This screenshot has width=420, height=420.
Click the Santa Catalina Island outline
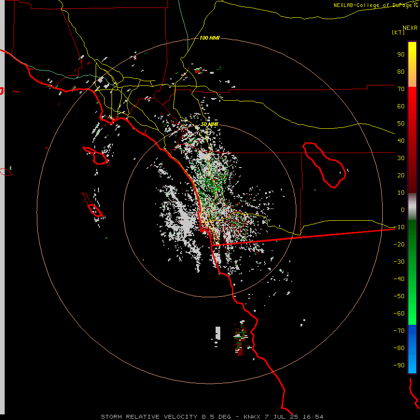96,155
